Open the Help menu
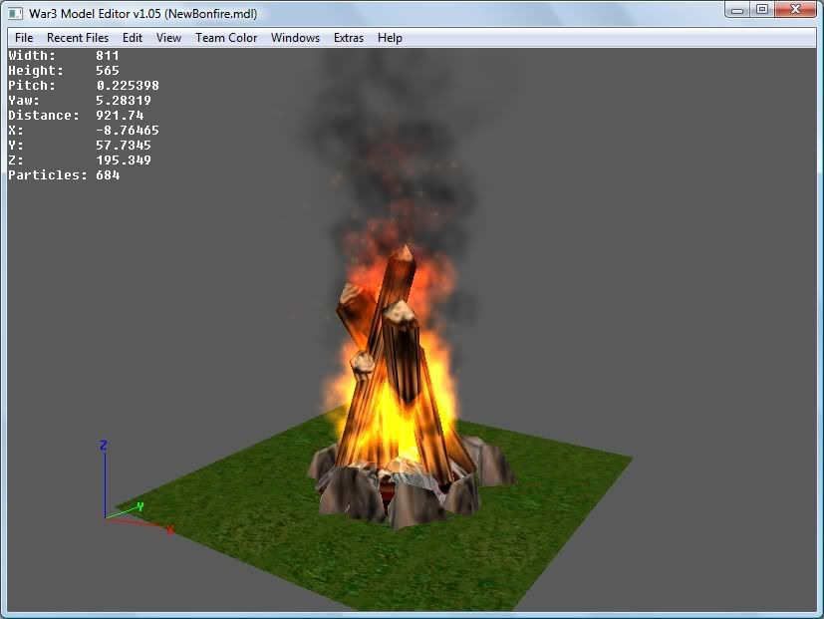The image size is (824, 619). point(390,38)
